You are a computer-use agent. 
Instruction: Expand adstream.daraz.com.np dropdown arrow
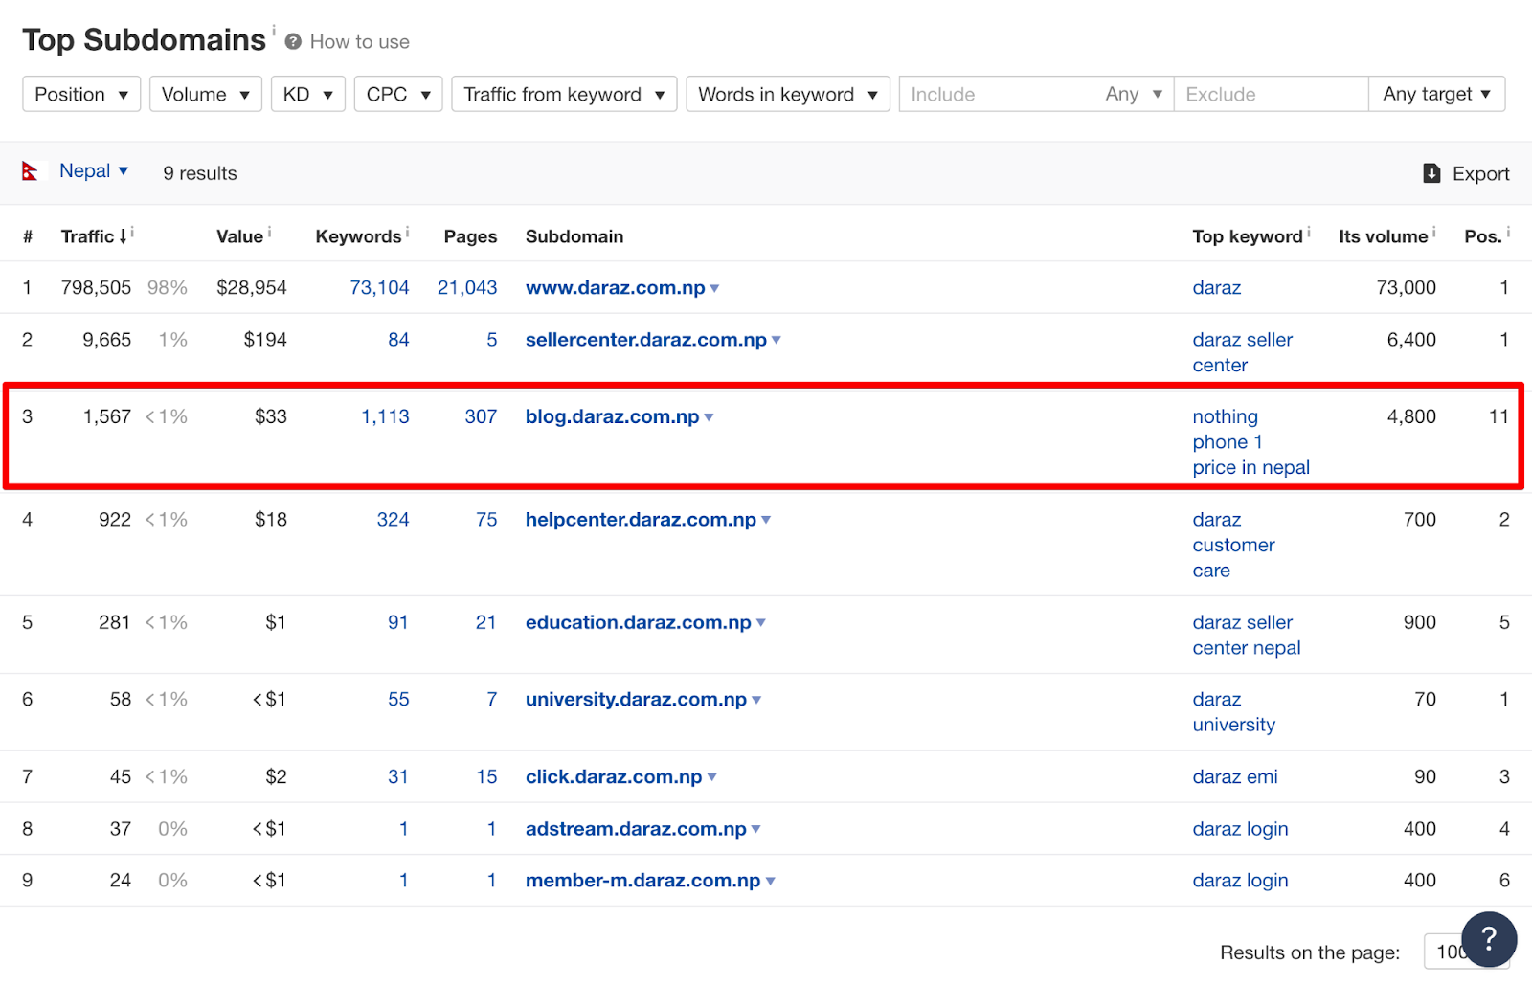756,829
